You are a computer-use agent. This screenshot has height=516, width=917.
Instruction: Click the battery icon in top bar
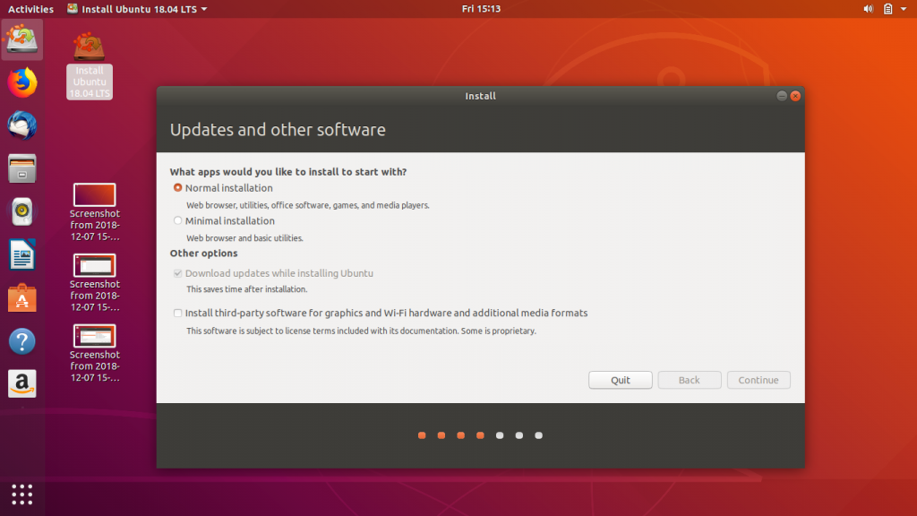(x=887, y=9)
